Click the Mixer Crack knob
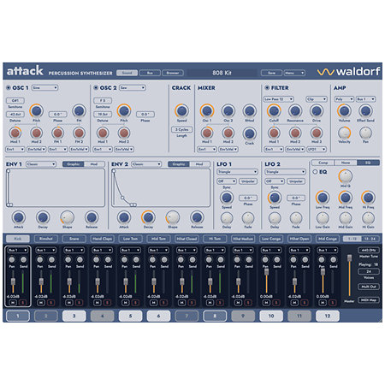The image size is (385, 385). 249,133
